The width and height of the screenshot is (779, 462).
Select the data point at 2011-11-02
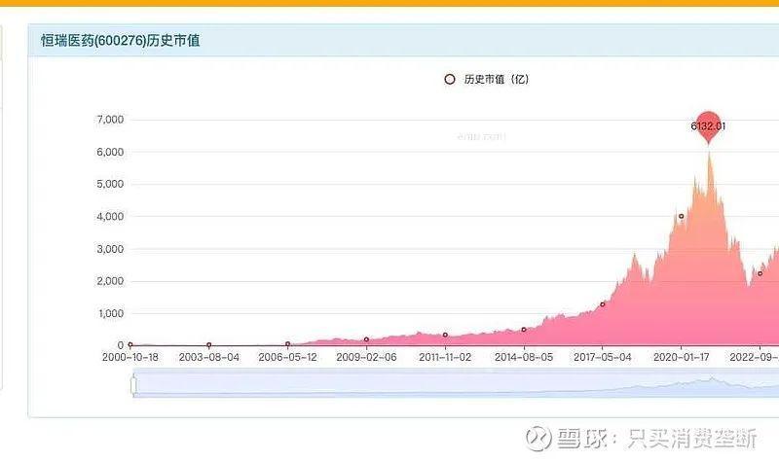point(445,335)
